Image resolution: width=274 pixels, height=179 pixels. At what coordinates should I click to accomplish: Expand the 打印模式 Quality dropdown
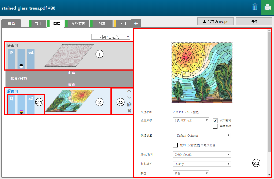(x=202, y=164)
